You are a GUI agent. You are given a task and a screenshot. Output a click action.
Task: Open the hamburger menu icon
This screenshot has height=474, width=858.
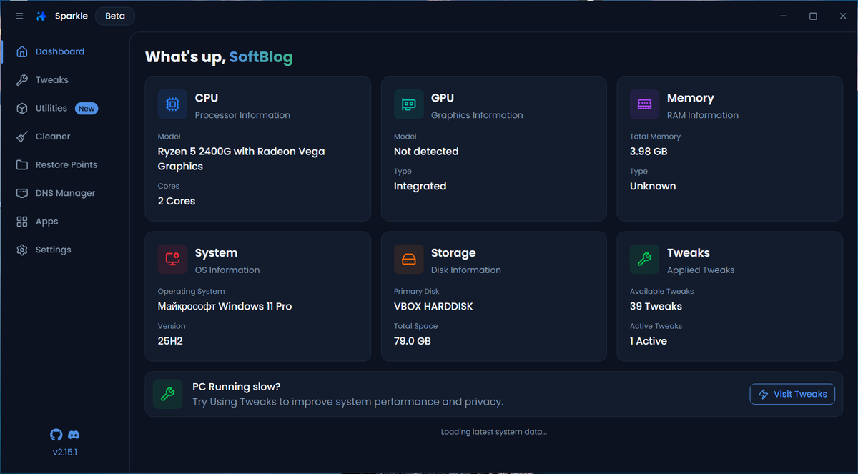(x=19, y=16)
